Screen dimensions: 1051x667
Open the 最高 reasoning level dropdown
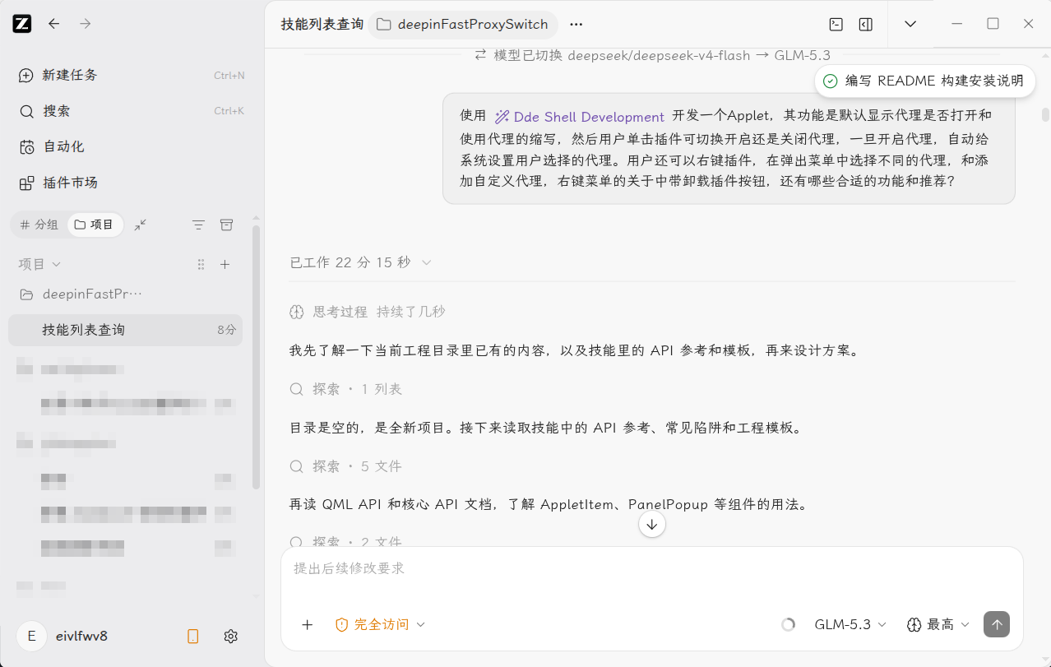938,625
